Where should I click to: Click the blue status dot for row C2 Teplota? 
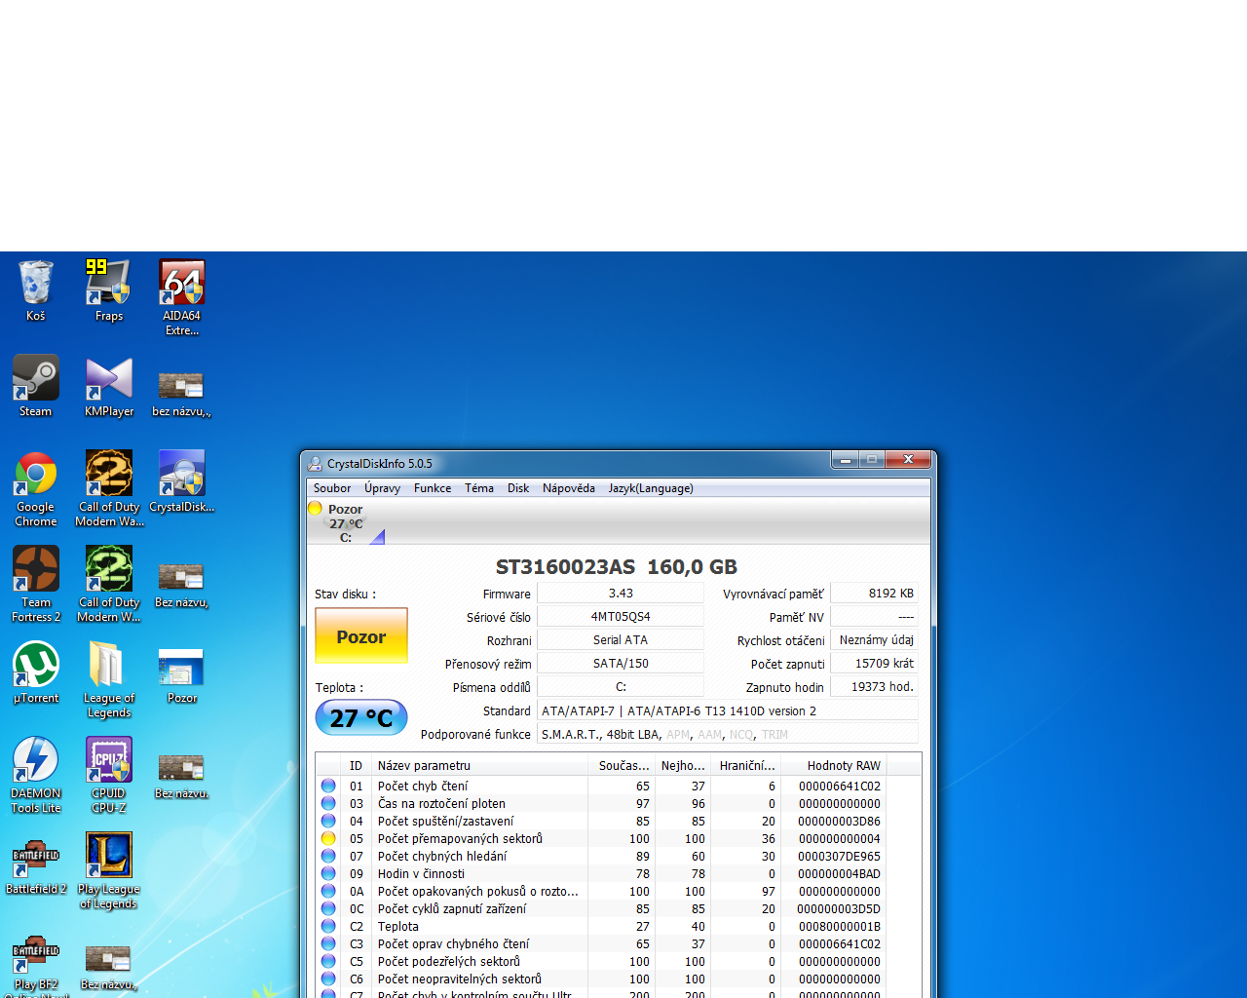328,926
